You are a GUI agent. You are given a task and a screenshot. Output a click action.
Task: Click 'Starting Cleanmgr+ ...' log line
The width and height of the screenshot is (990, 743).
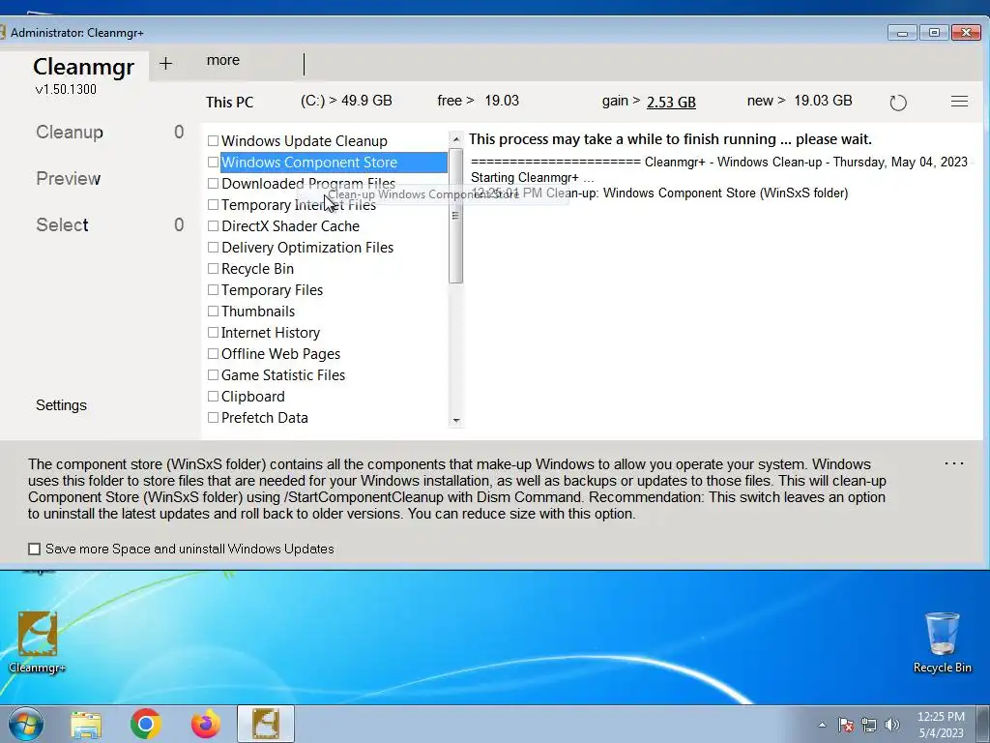pyautogui.click(x=533, y=178)
